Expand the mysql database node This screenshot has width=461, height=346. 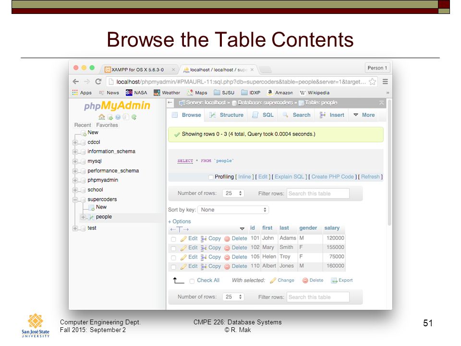pos(75,161)
